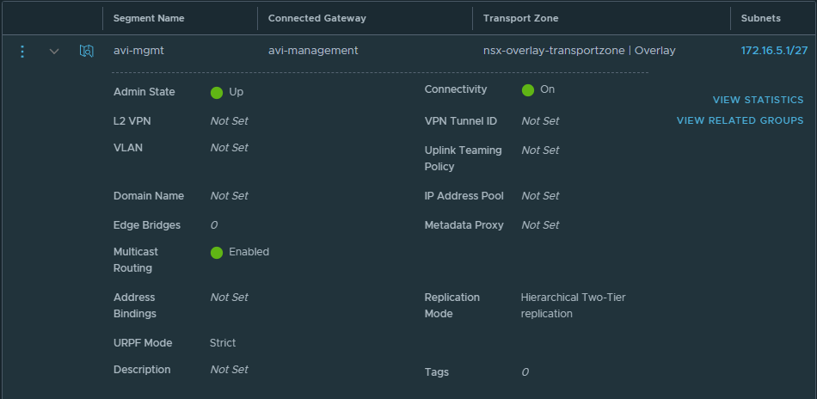Click the 172.16.5.1/27 subnet link
The image size is (817, 399).
(774, 51)
